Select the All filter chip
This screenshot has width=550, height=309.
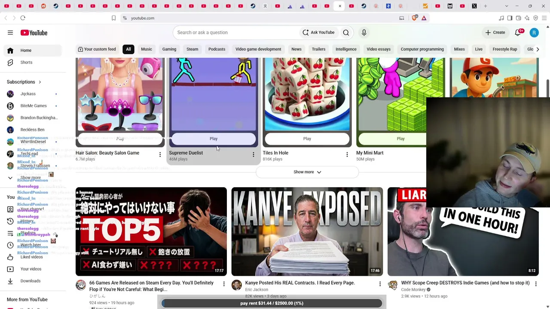[128, 49]
